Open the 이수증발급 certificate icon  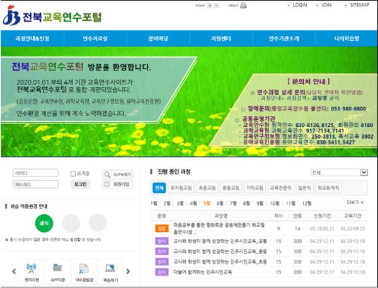83,271
